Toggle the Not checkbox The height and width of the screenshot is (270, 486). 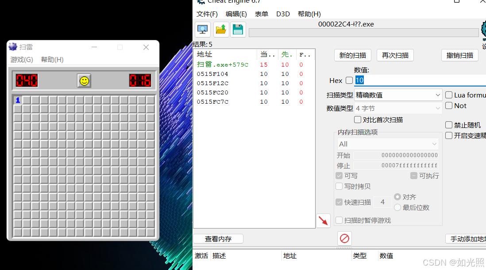[449, 105]
